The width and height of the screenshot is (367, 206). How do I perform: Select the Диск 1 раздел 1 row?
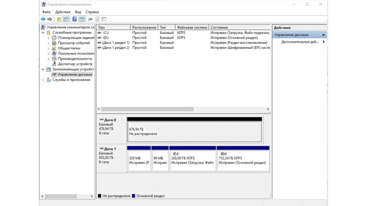tap(183, 43)
